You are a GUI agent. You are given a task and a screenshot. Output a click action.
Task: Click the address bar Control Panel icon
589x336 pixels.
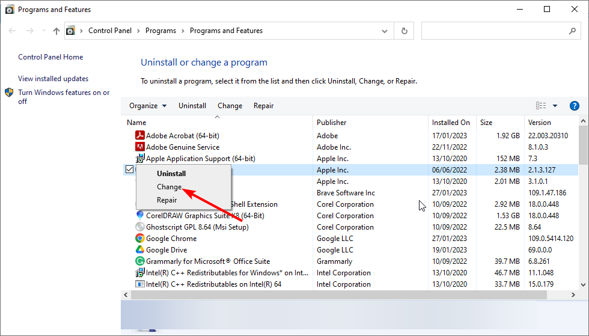tap(71, 31)
